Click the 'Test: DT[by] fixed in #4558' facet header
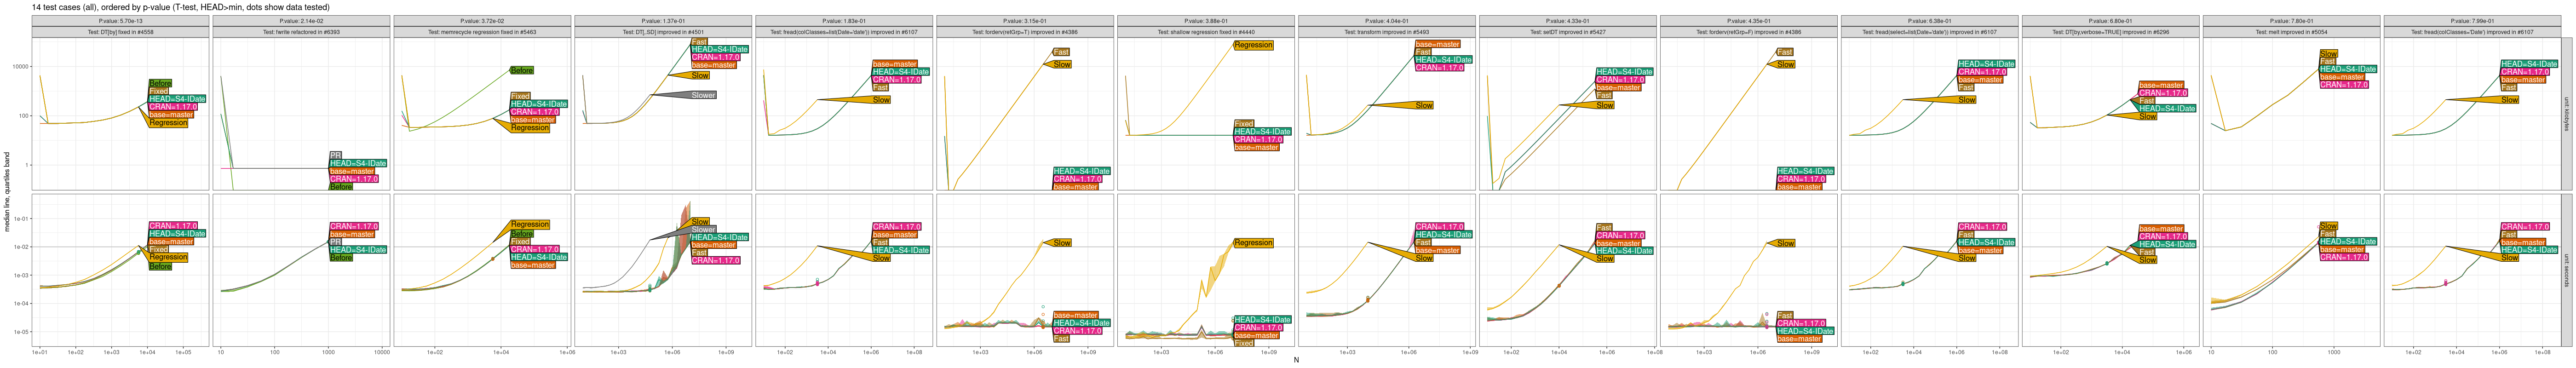This screenshot has width=2576, height=368. [x=120, y=32]
